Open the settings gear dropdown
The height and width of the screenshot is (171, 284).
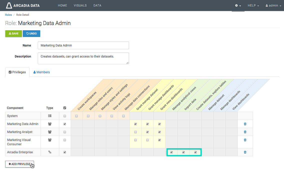pyautogui.click(x=238, y=5)
